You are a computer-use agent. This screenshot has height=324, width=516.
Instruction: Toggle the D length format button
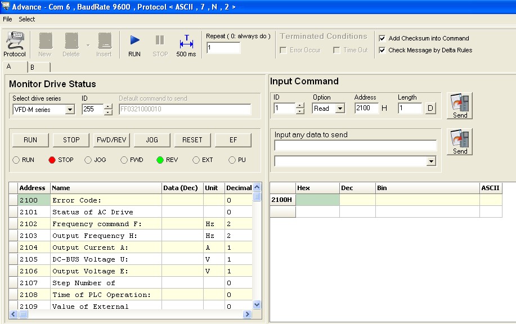tap(430, 108)
